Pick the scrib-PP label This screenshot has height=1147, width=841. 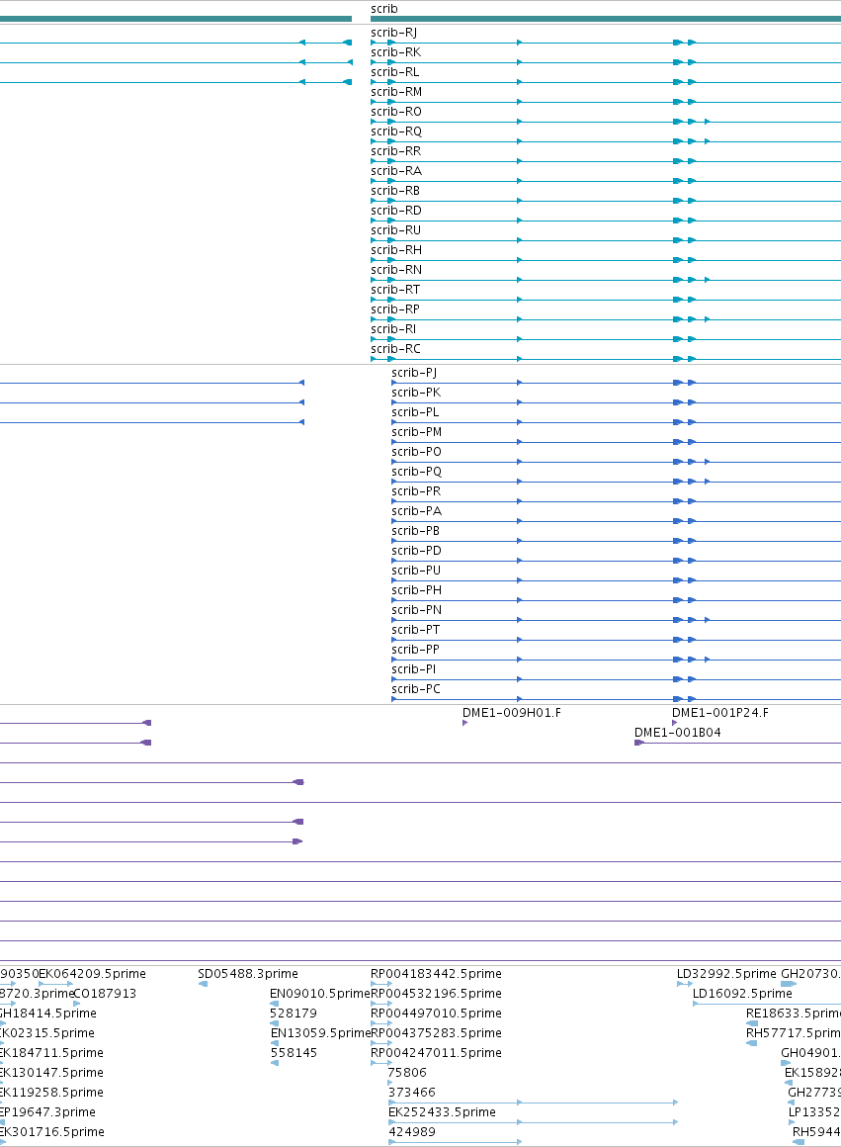[415, 649]
